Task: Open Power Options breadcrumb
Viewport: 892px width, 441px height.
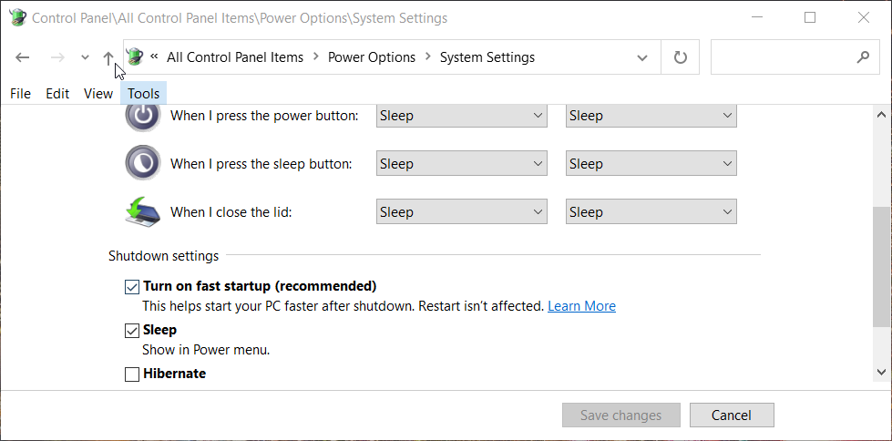Action: pyautogui.click(x=372, y=57)
